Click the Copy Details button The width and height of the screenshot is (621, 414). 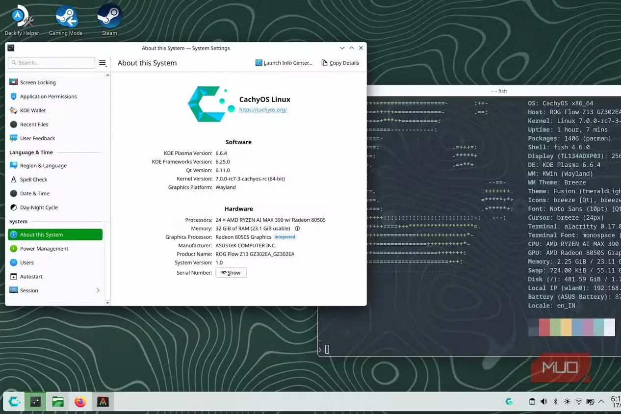[340, 63]
